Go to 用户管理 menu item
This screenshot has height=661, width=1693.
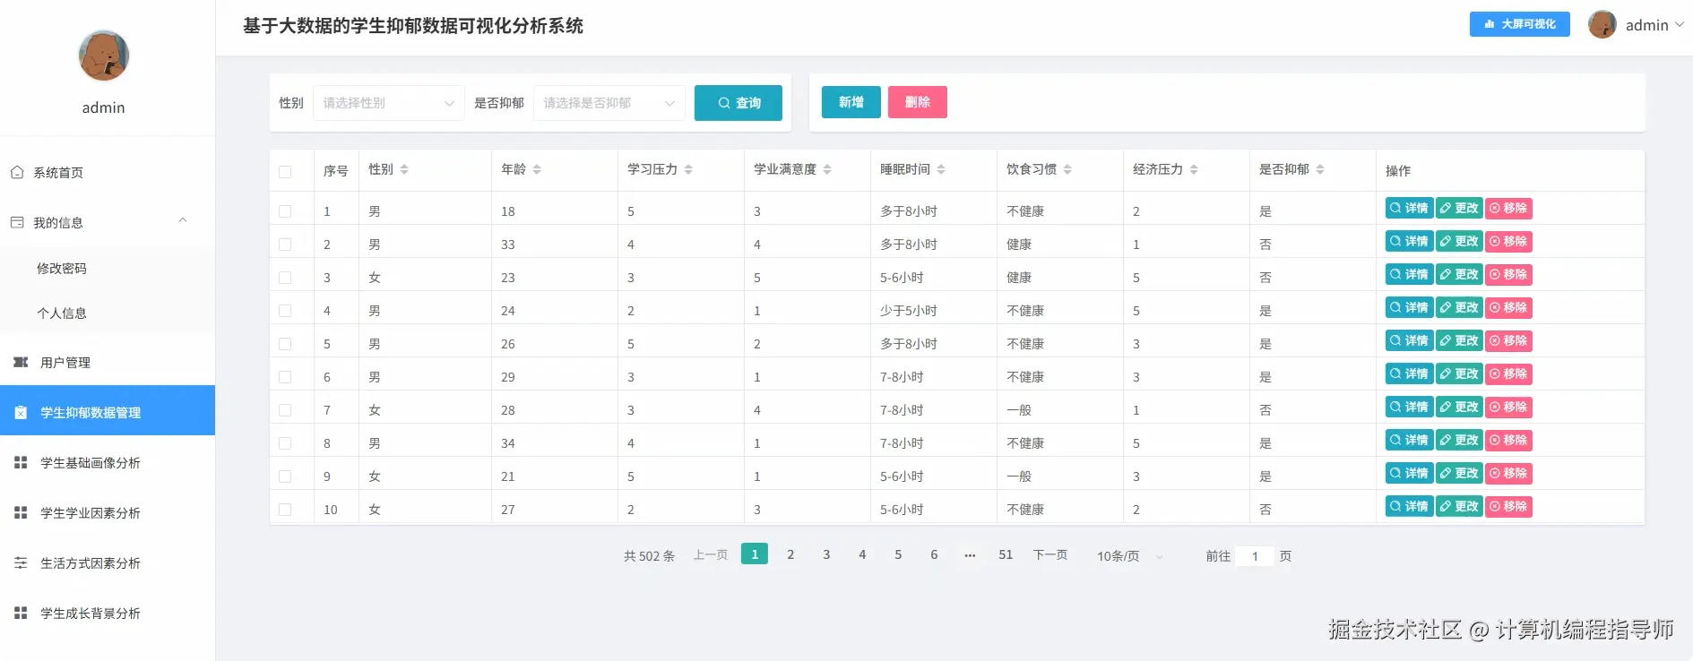tap(108, 362)
